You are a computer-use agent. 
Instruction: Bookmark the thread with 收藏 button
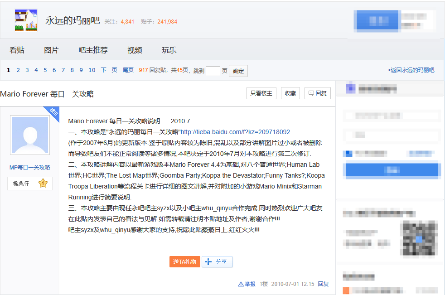(290, 93)
